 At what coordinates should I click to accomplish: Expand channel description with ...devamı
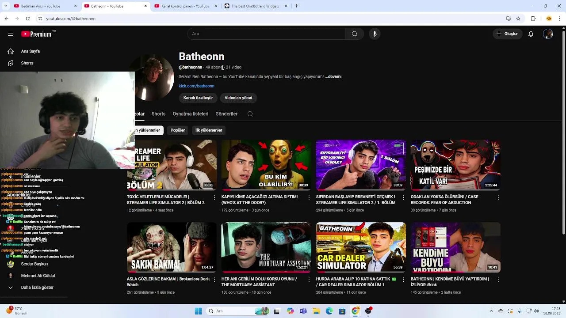(x=333, y=77)
